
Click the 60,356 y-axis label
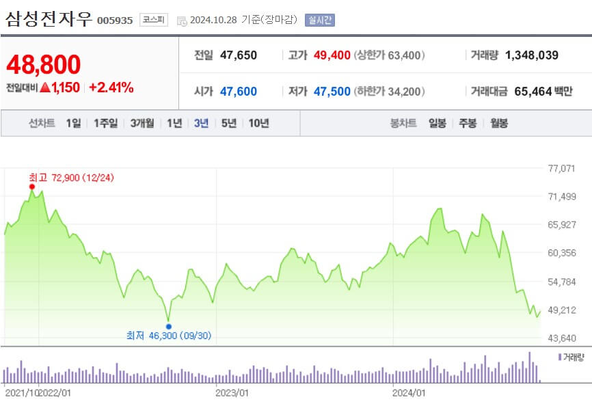point(562,253)
